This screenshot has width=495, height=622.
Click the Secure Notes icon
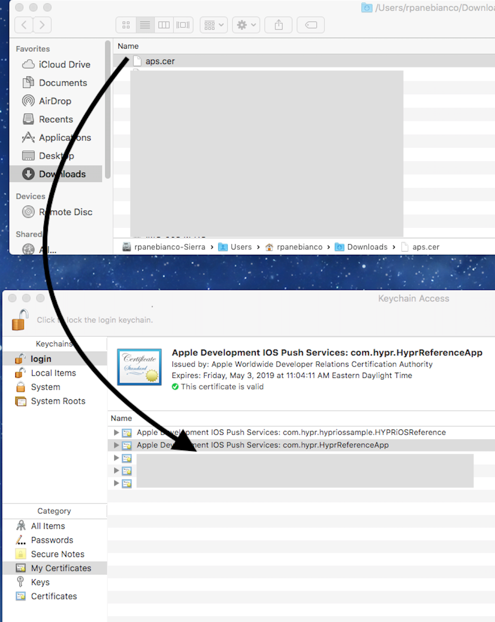21,554
